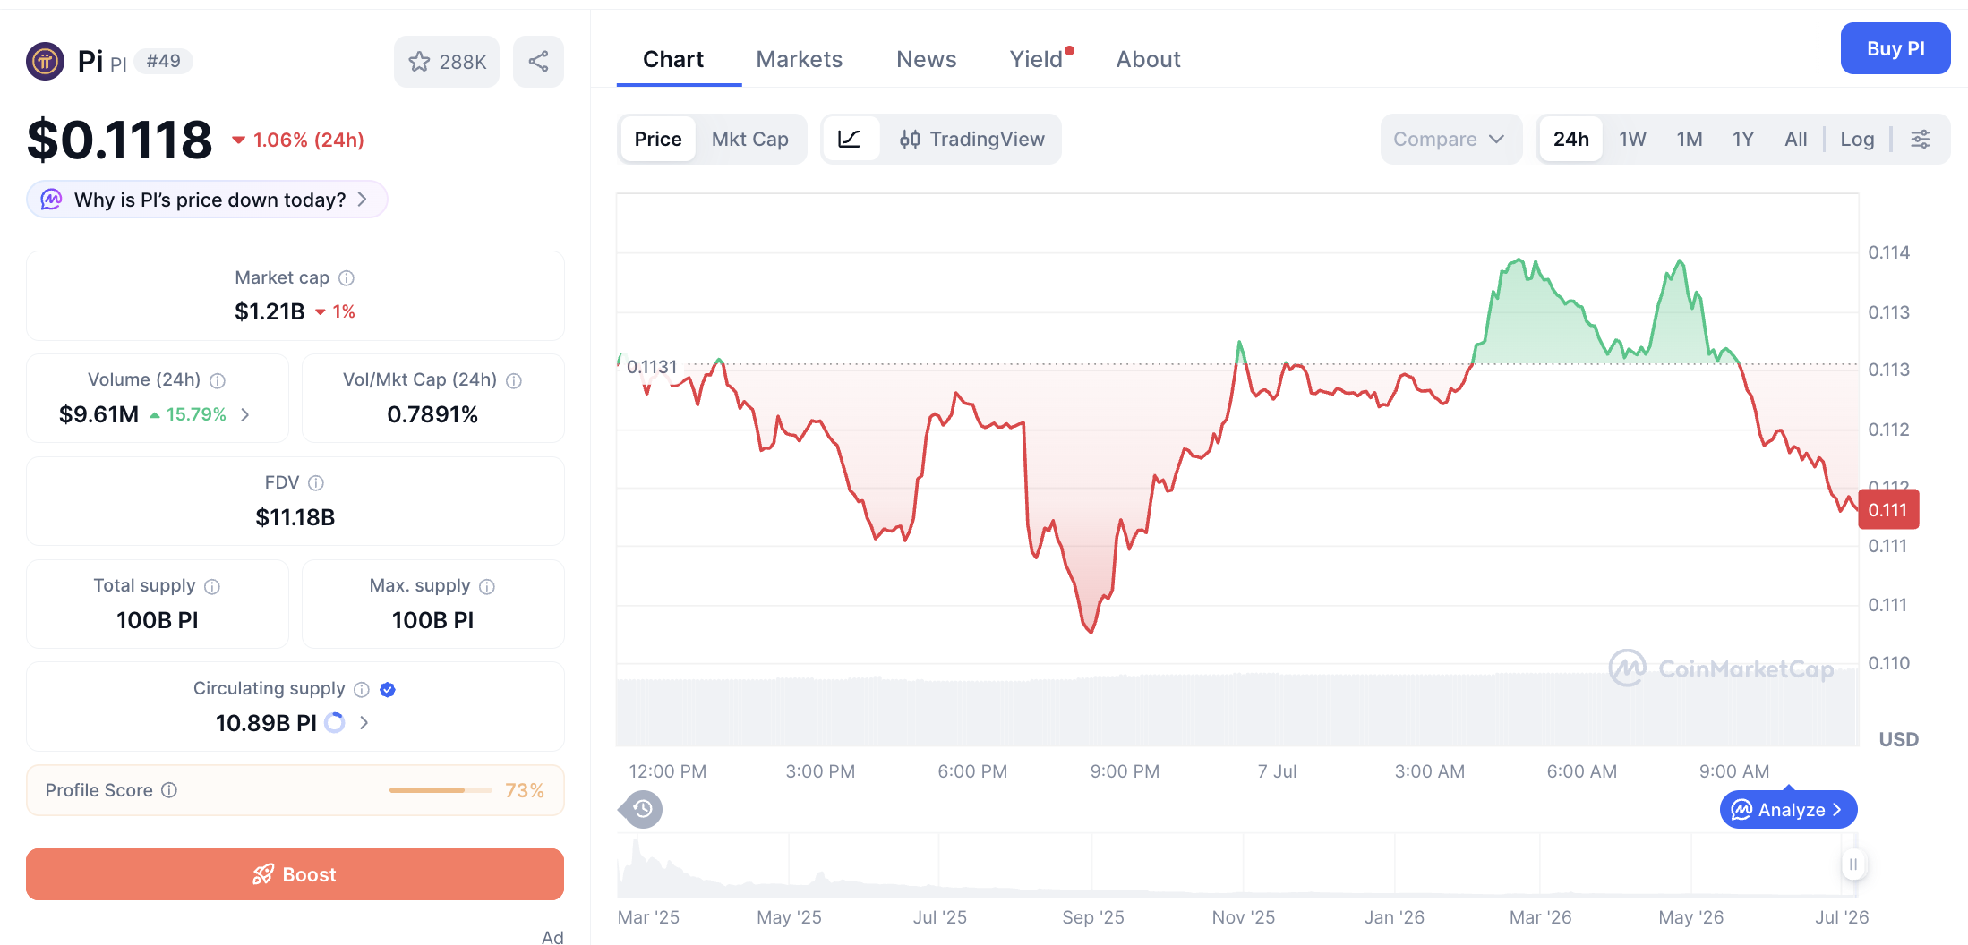Click the 73% profile score text
1968x945 pixels.
524,790
